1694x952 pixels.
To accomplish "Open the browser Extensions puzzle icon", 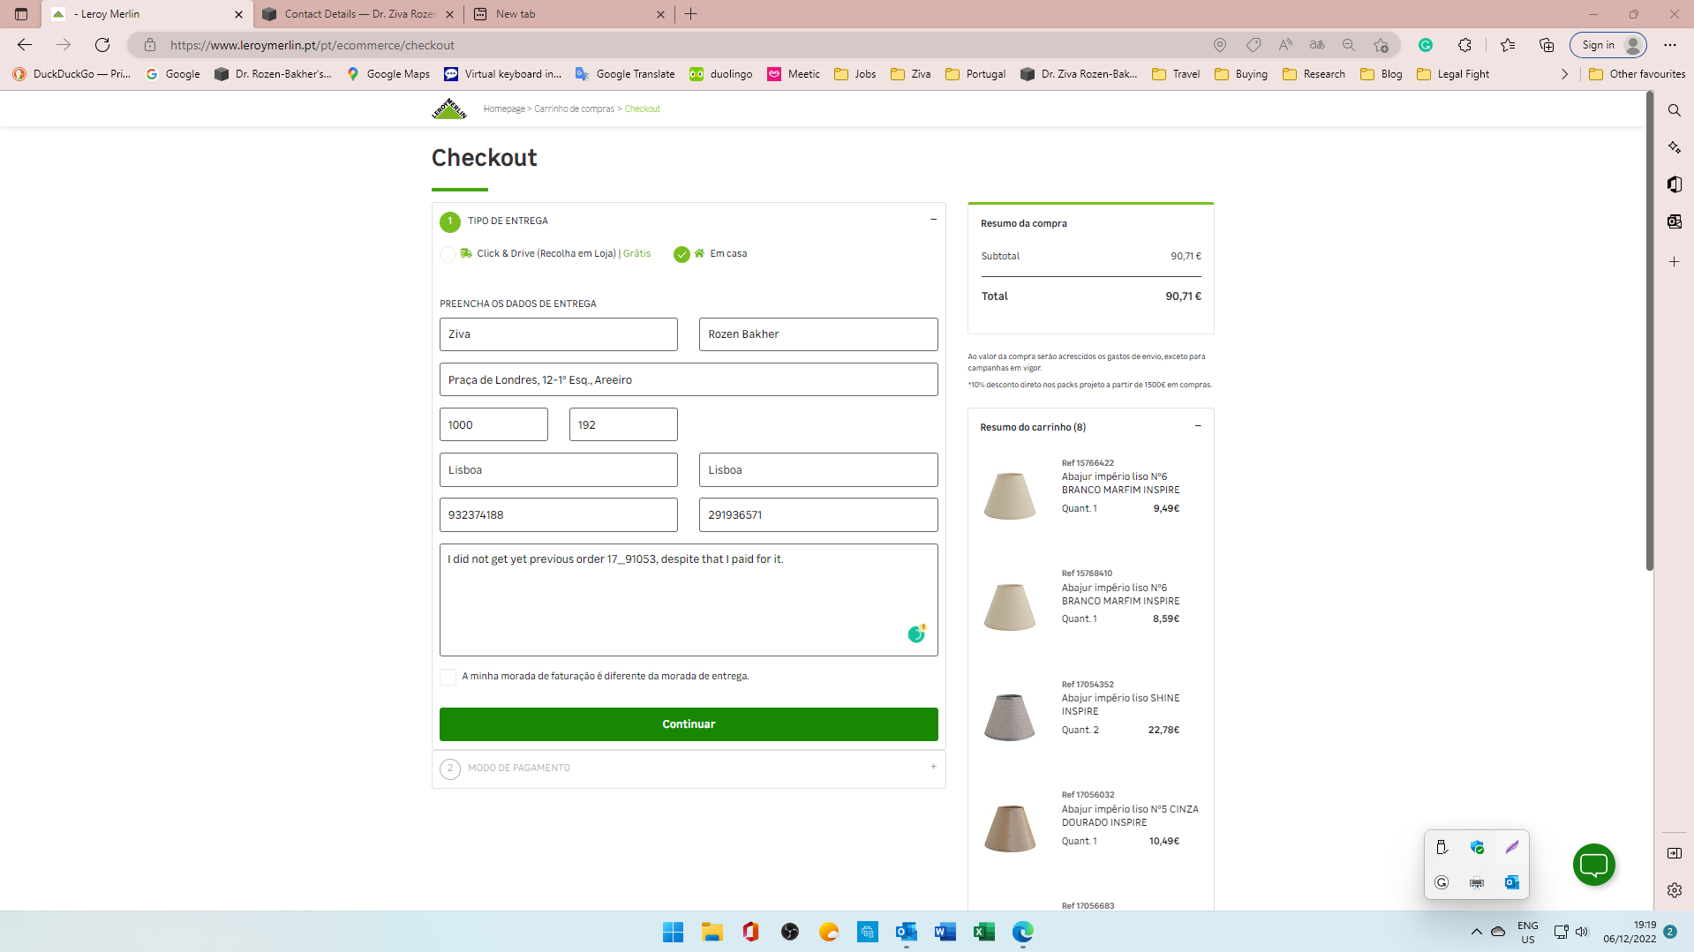I will tap(1464, 45).
